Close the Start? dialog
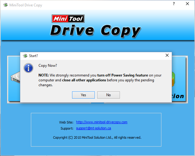The height and width of the screenshot is (156, 195). pos(167,55)
